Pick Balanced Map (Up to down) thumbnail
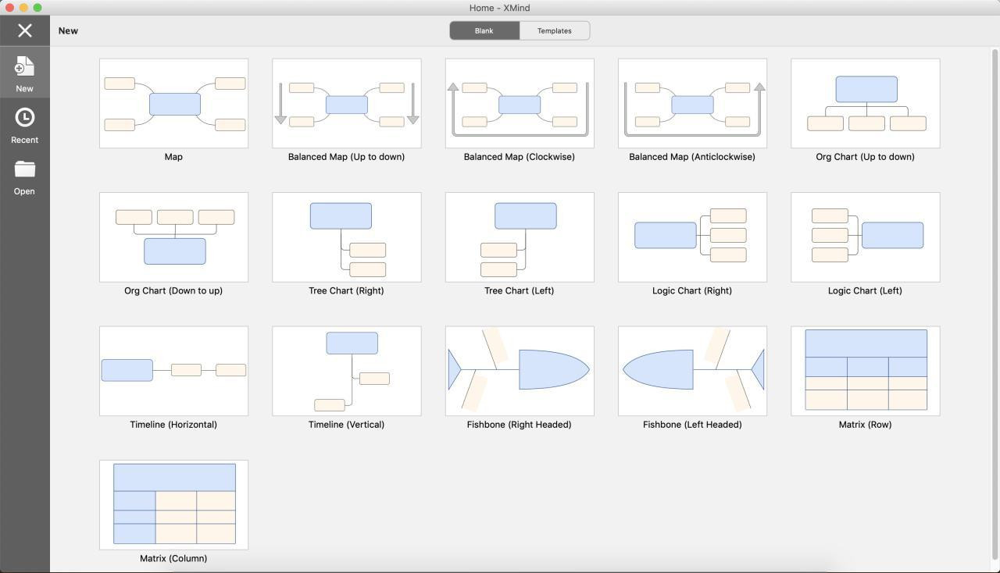 [346, 103]
